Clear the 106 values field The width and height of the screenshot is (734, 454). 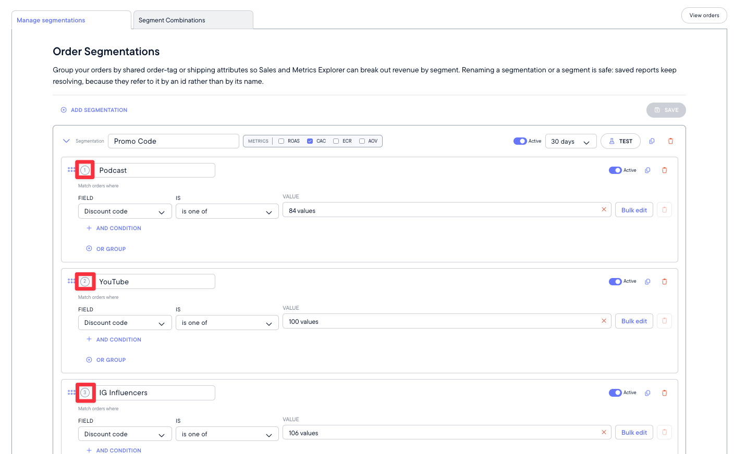(604, 432)
